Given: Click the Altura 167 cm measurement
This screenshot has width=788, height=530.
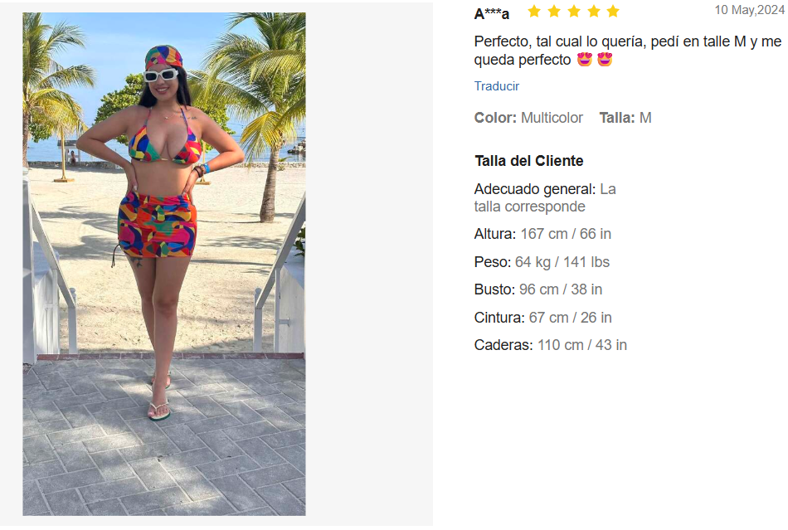Looking at the screenshot, I should tap(542, 234).
